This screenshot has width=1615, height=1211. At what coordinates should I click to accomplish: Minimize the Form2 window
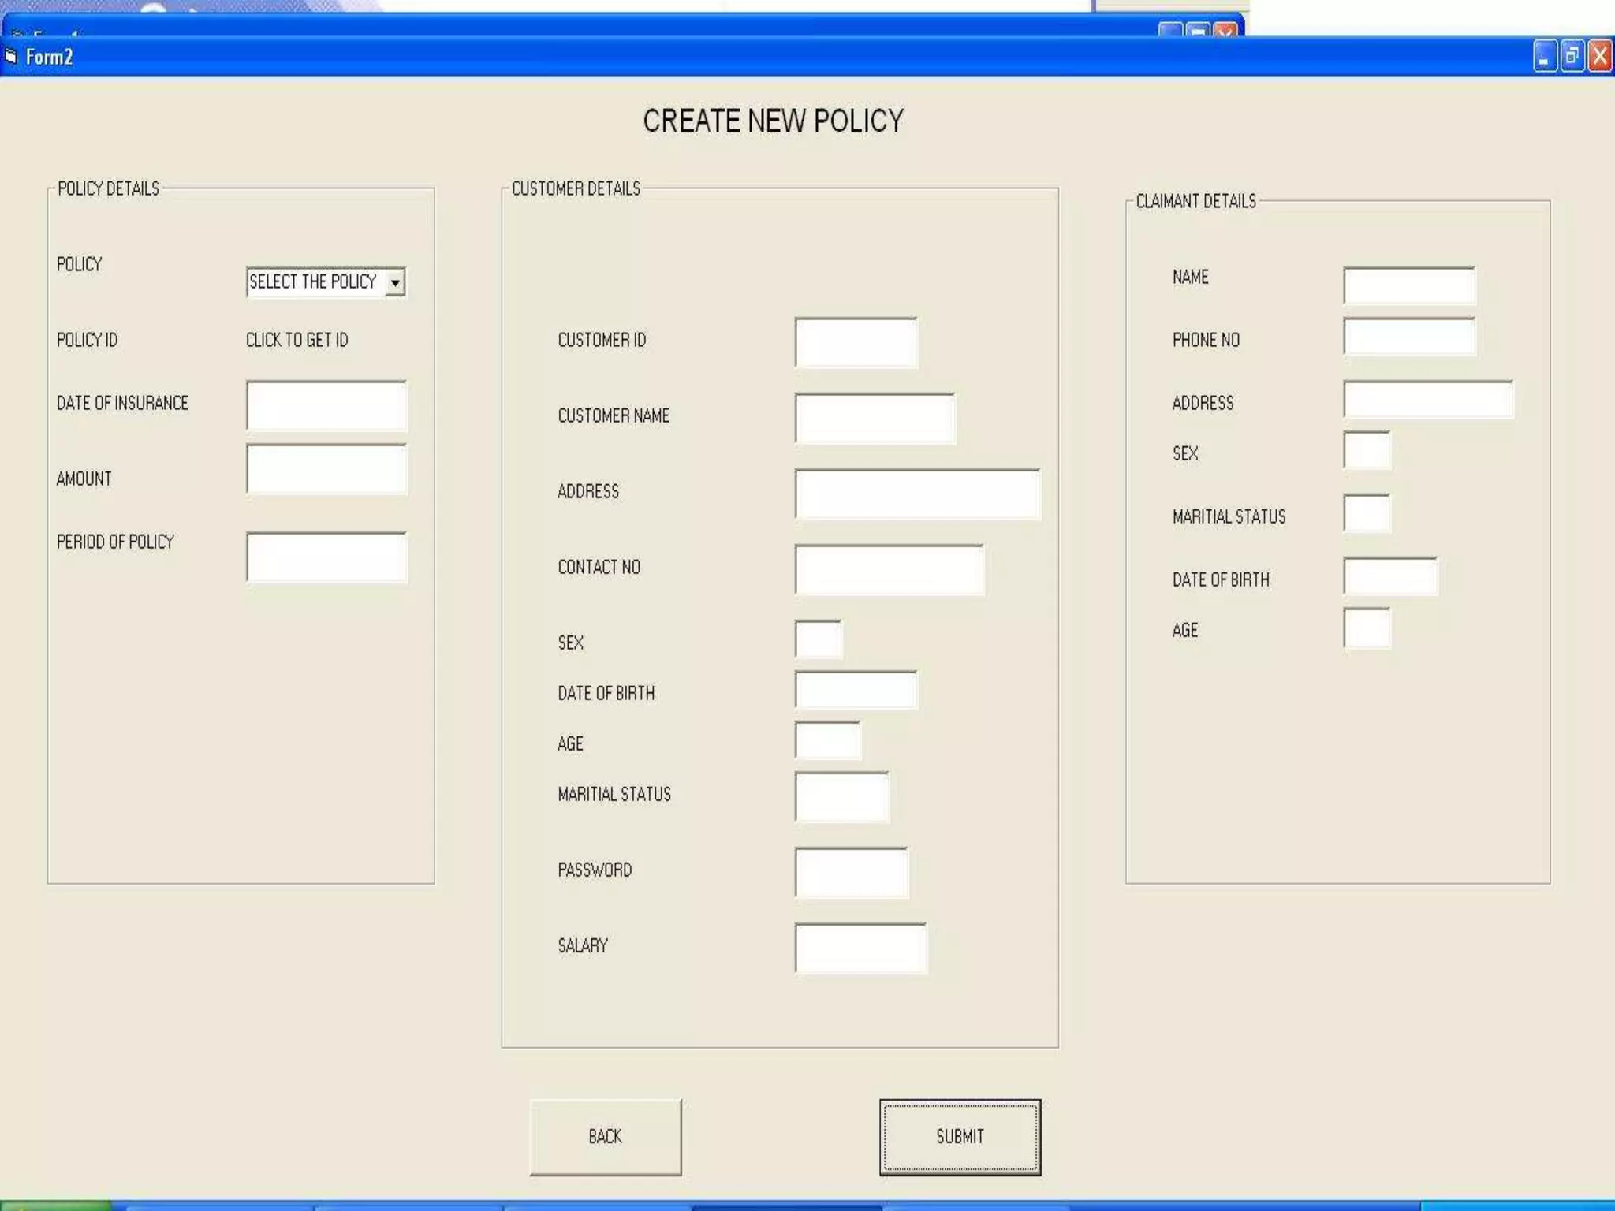(1544, 57)
